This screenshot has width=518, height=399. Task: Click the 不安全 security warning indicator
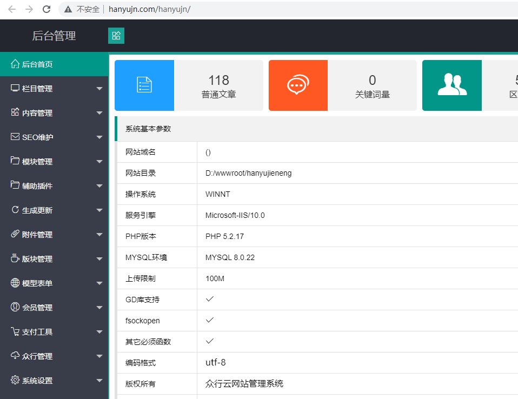(82, 9)
